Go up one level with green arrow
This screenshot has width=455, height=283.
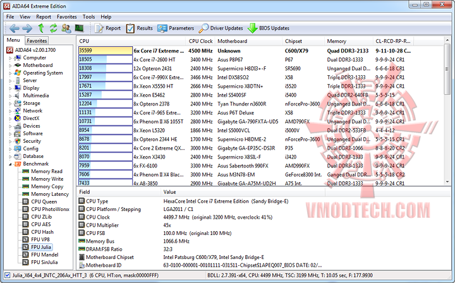41,28
